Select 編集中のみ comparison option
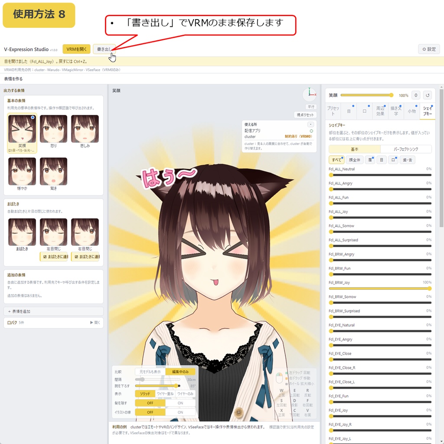This screenshot has width=444, height=444. pos(180,372)
